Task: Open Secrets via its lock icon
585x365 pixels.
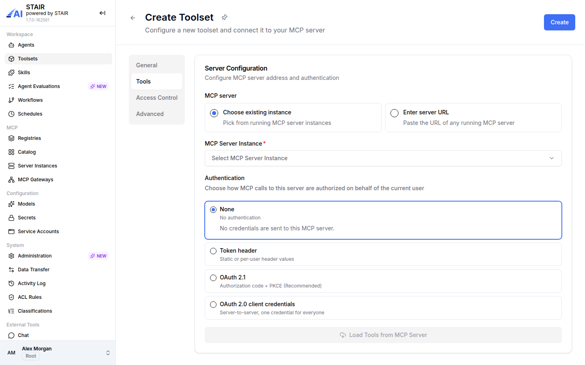Action: pos(11,218)
